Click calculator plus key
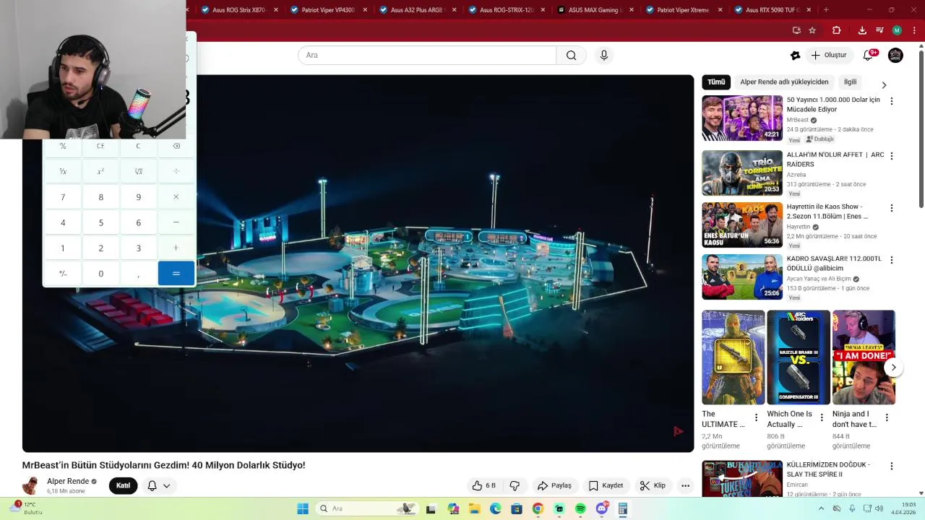 pos(176,248)
